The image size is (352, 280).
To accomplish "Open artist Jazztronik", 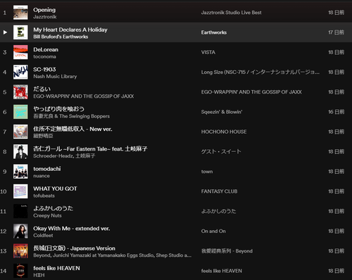I will tap(45, 17).
